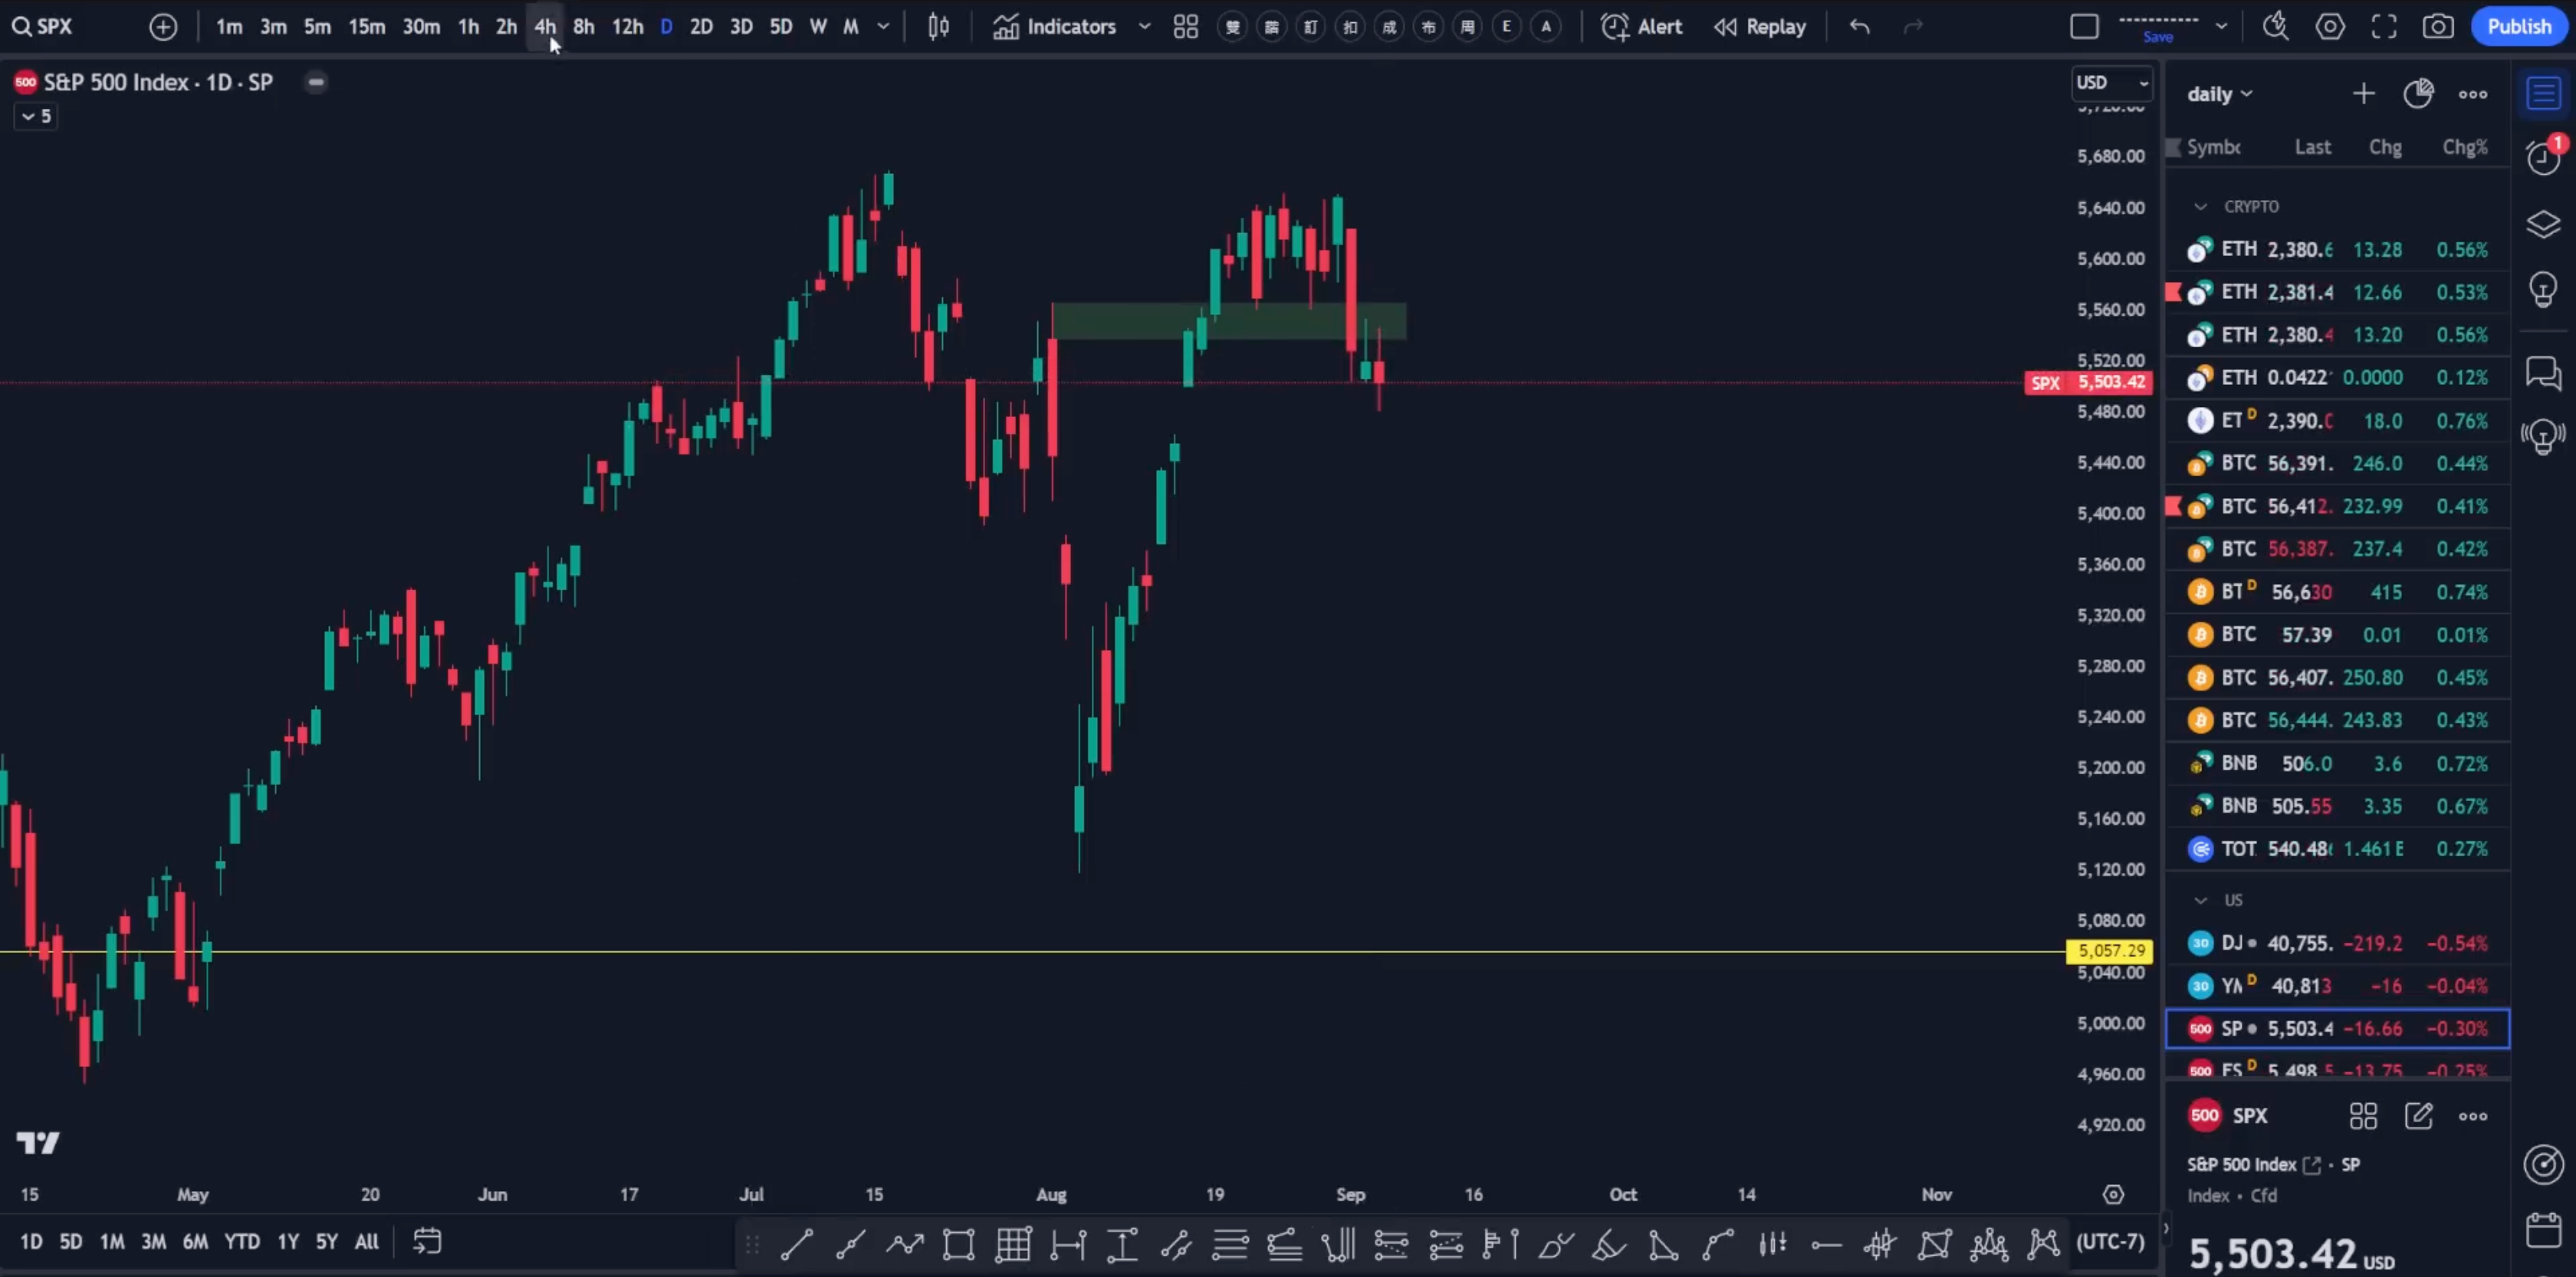Viewport: 2576px width, 1277px height.
Task: Click the A quick-access circle button
Action: (1546, 27)
